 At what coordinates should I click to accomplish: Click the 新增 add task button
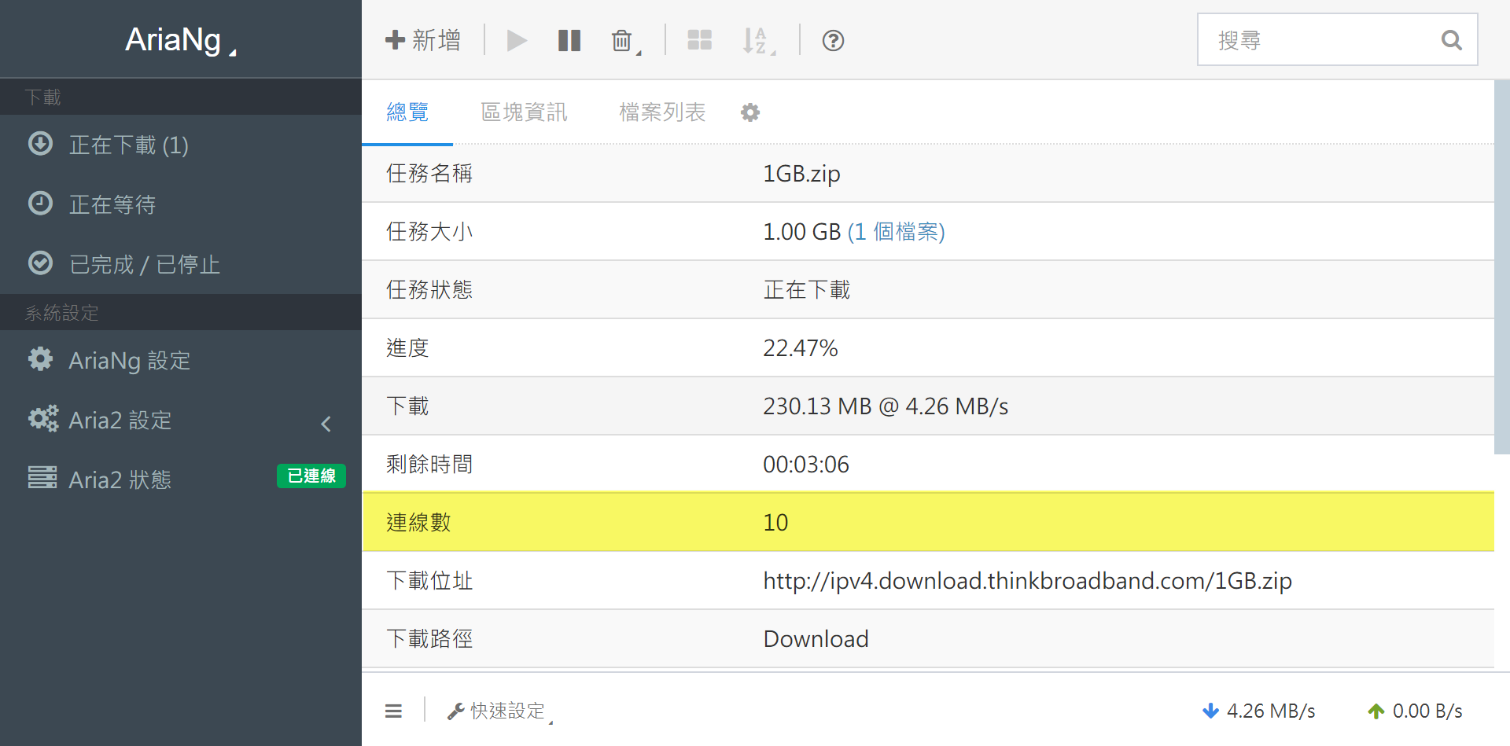pos(423,40)
